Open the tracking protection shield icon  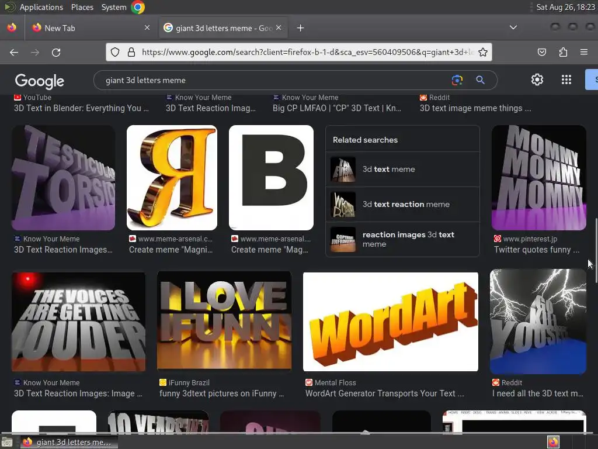(x=115, y=52)
